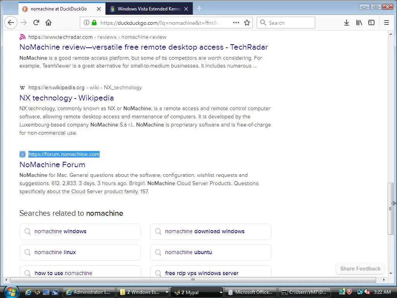Launch Internet Explorer from quick launch

pos(28,292)
